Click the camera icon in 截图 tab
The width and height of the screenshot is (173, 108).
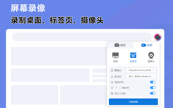[x=117, y=45]
